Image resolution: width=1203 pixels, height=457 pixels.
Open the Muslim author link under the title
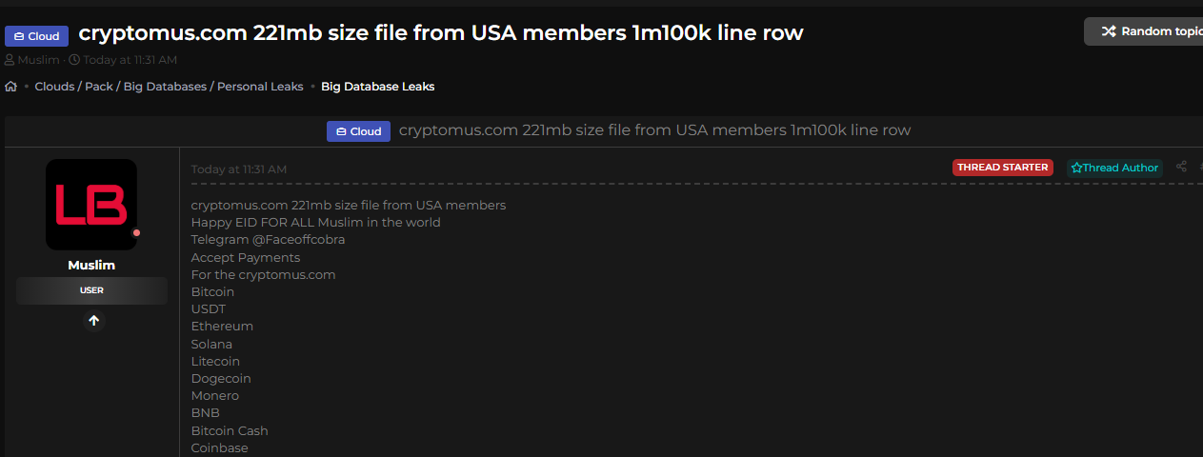click(38, 60)
